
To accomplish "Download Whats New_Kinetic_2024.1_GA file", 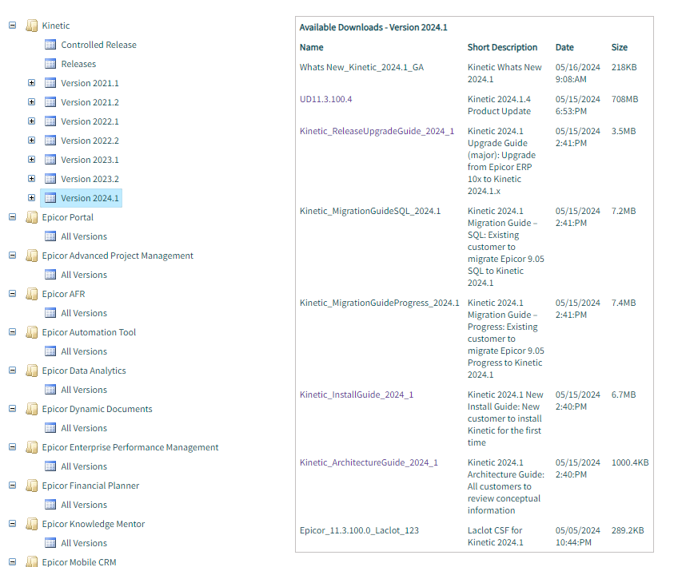I will (x=361, y=67).
